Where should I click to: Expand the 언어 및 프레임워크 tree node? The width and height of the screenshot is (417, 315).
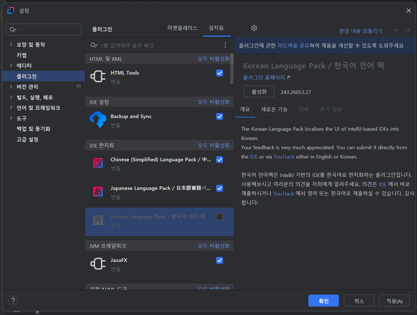(11, 107)
